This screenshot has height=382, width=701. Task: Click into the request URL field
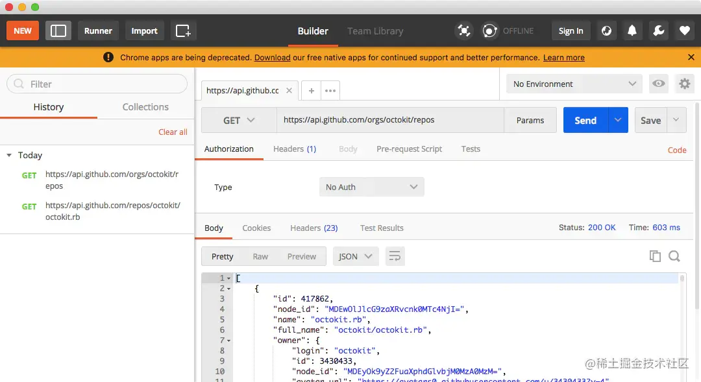[x=390, y=120]
